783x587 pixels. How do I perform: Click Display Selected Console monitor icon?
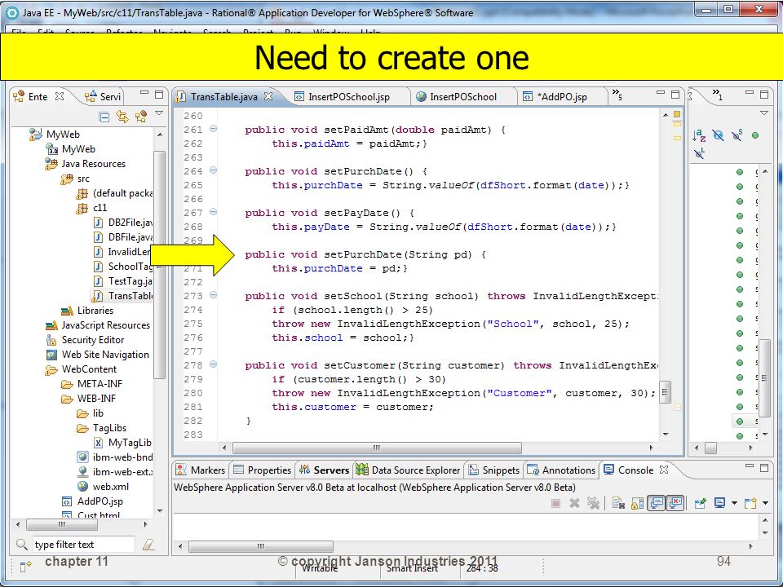(x=719, y=503)
